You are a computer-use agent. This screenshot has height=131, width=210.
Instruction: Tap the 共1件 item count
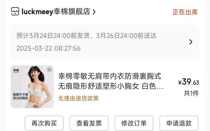pos(191,93)
